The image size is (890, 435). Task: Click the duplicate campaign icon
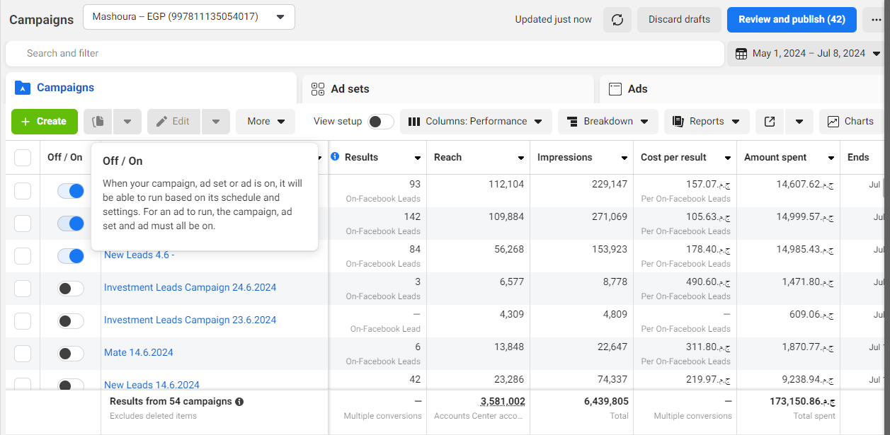coord(98,122)
